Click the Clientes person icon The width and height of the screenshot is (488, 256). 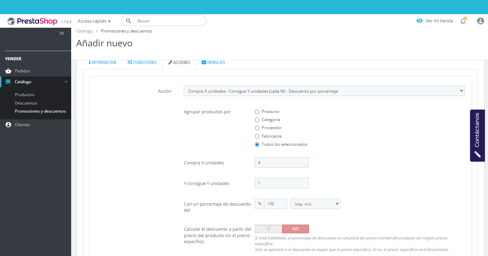click(8, 125)
